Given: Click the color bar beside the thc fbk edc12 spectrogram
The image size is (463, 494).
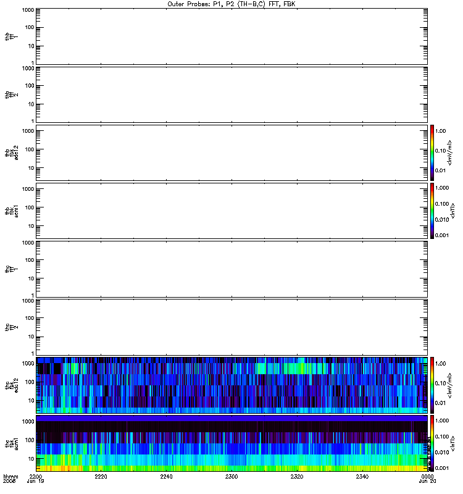Looking at the screenshot, I should [x=432, y=385].
